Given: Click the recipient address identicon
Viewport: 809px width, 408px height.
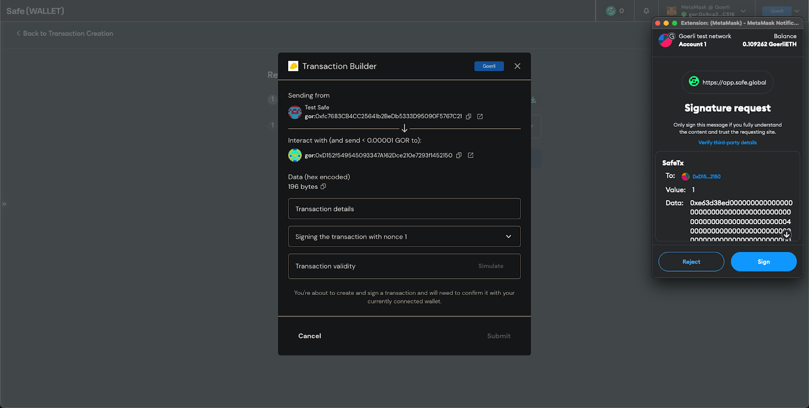Looking at the screenshot, I should coord(295,156).
